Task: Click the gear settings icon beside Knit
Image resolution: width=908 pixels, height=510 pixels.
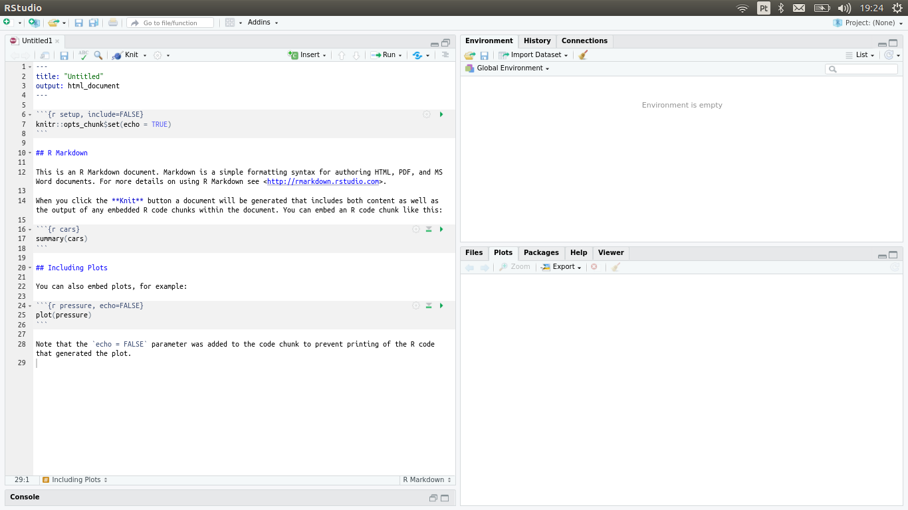Action: (x=158, y=55)
